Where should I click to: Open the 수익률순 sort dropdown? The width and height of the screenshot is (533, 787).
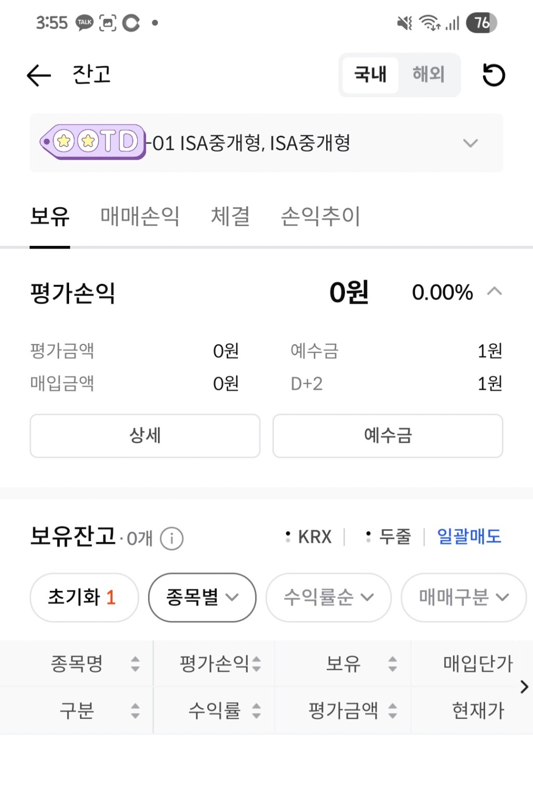pyautogui.click(x=328, y=597)
